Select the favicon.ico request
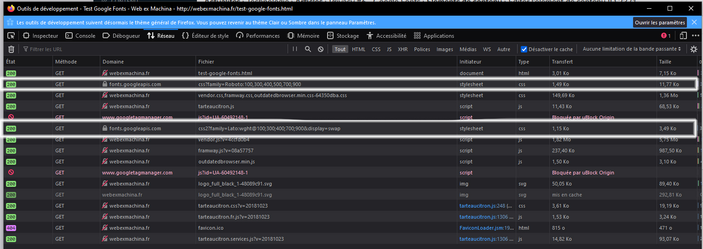The width and height of the screenshot is (703, 249). pyautogui.click(x=351, y=228)
